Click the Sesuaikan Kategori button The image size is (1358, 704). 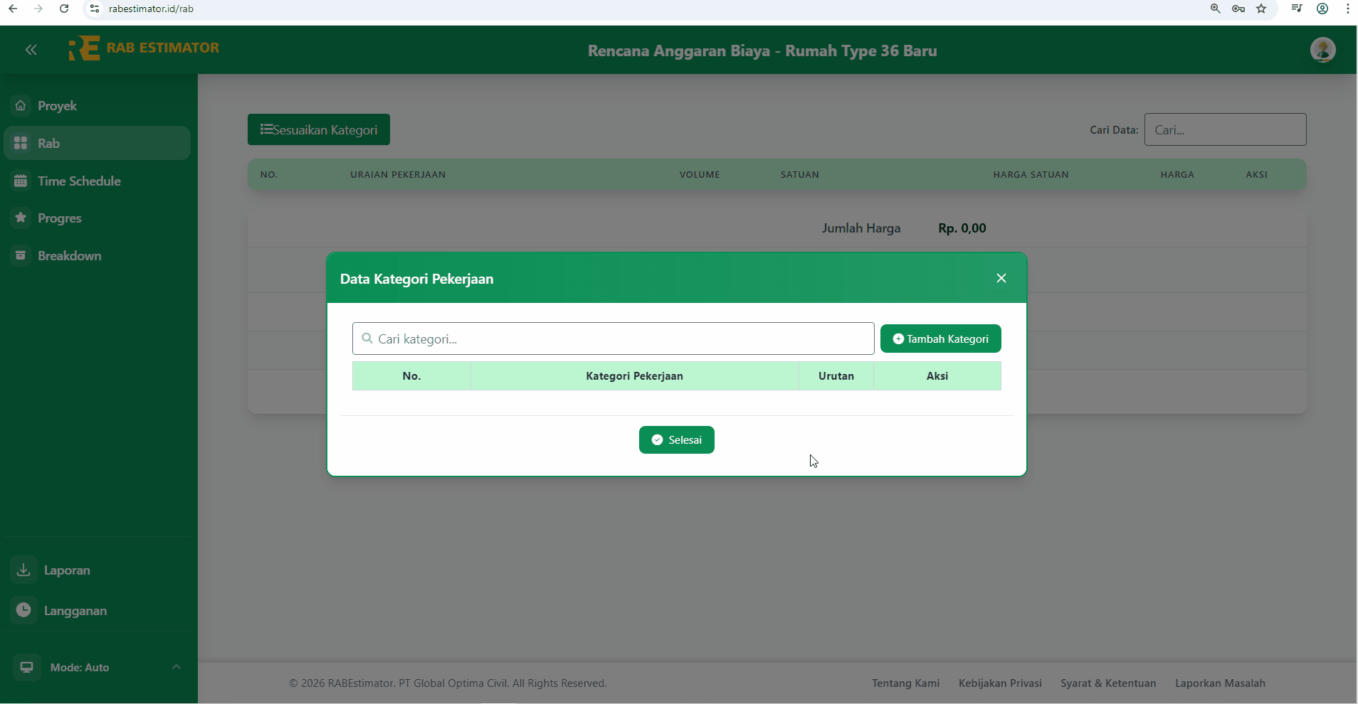point(318,129)
